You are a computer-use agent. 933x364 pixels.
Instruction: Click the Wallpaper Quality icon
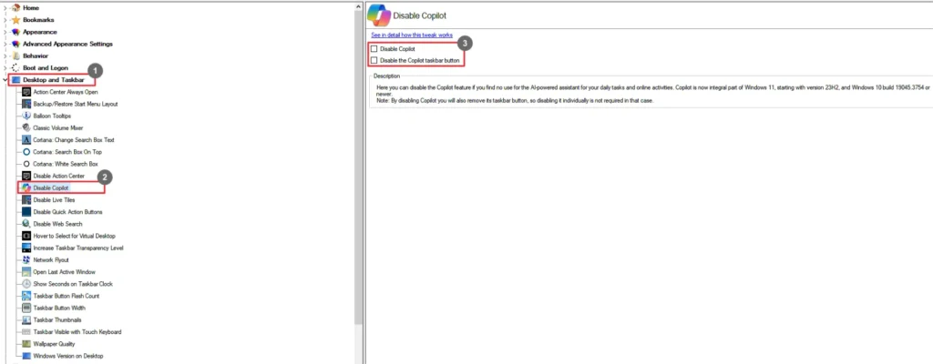coord(26,344)
